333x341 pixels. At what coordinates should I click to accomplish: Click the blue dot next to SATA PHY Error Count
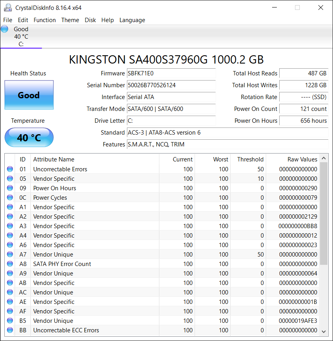[9, 264]
